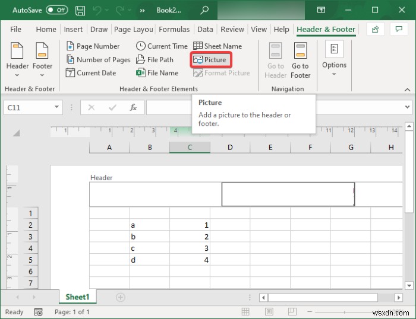Screen dimensions: 416x319
Task: Open the Footer dropdown button
Action: tap(42, 59)
